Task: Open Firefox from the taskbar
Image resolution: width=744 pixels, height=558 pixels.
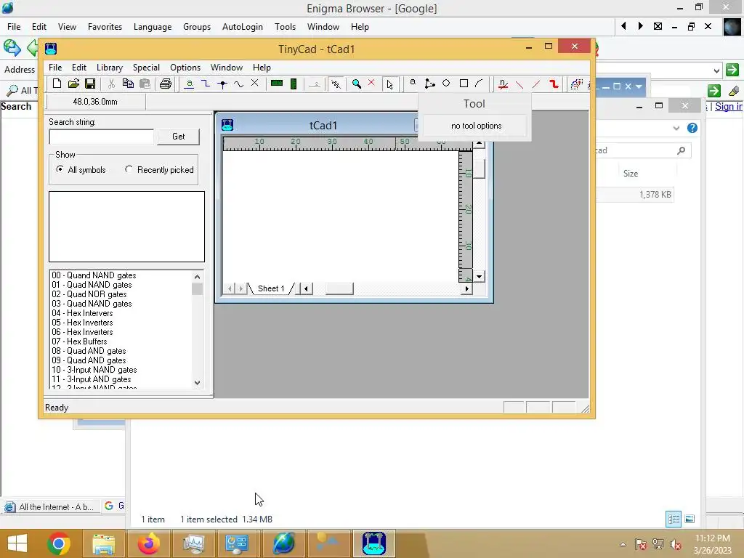Action: 148,543
